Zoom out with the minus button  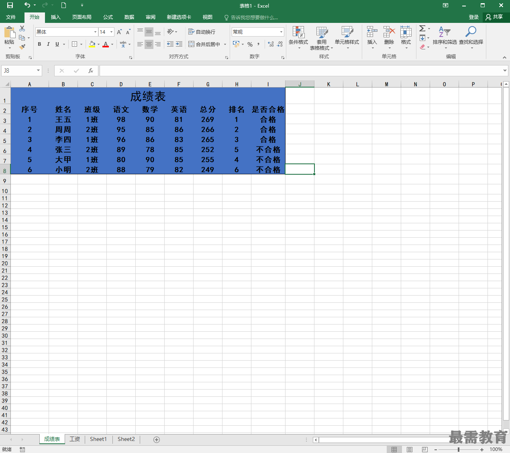tap(436, 449)
